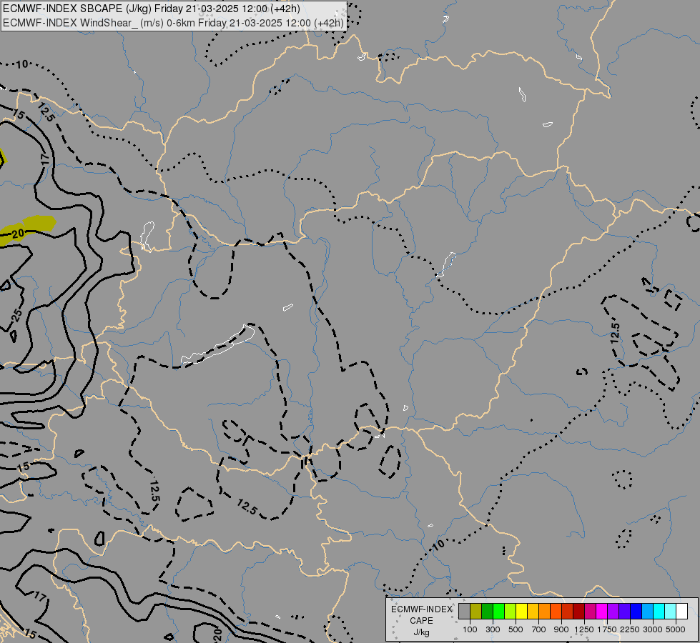Click the "ECMWF-INDEX WindShear_ (m/s) 0-6km" title line

click(x=173, y=23)
